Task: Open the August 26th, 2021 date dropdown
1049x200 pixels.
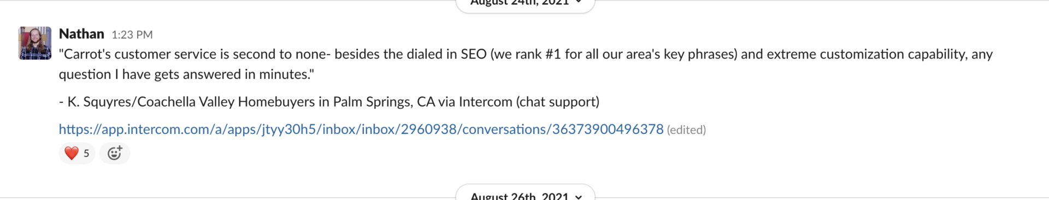Action: (x=525, y=193)
